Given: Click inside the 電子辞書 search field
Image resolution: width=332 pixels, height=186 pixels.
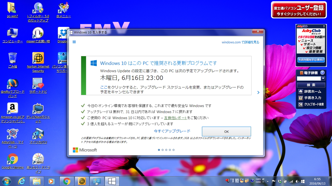Looking at the screenshot, I should (309, 78).
